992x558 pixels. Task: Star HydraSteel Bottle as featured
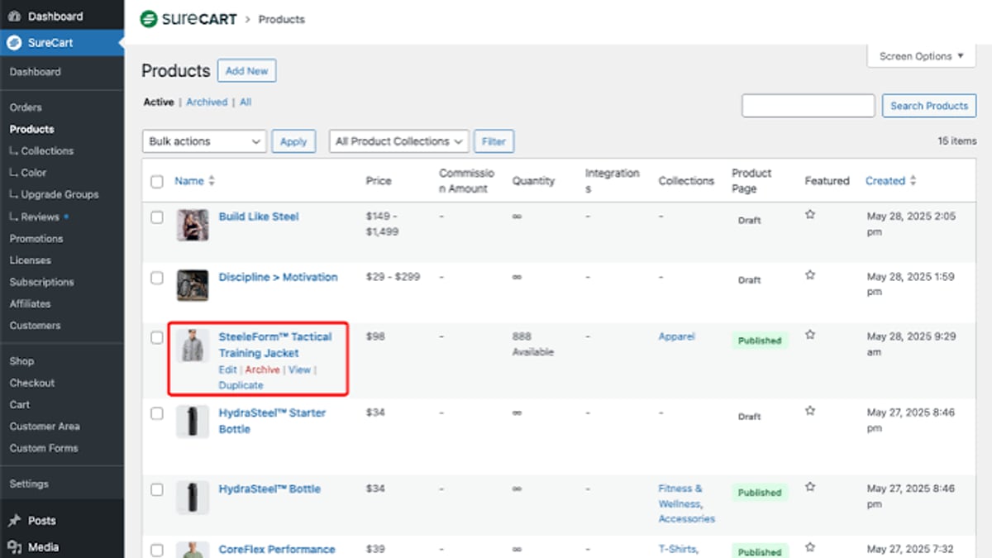click(x=810, y=487)
